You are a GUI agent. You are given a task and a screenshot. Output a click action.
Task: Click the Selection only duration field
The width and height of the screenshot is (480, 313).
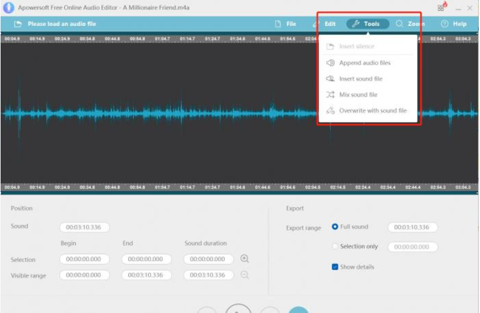coord(412,247)
